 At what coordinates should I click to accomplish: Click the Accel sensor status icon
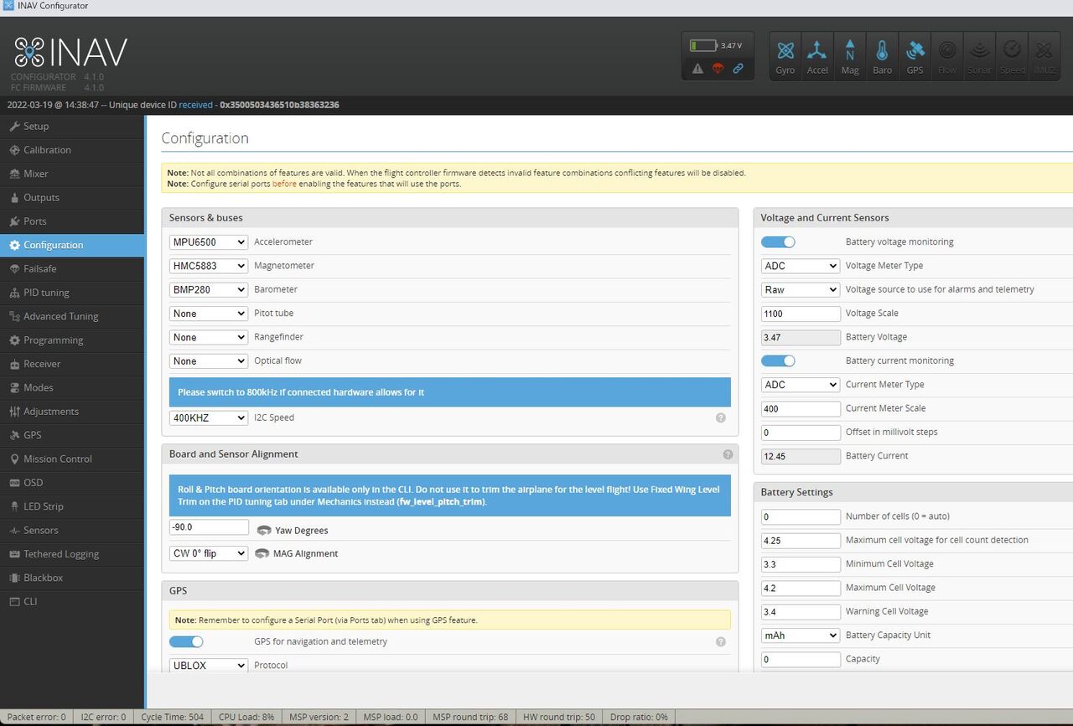[x=817, y=57]
